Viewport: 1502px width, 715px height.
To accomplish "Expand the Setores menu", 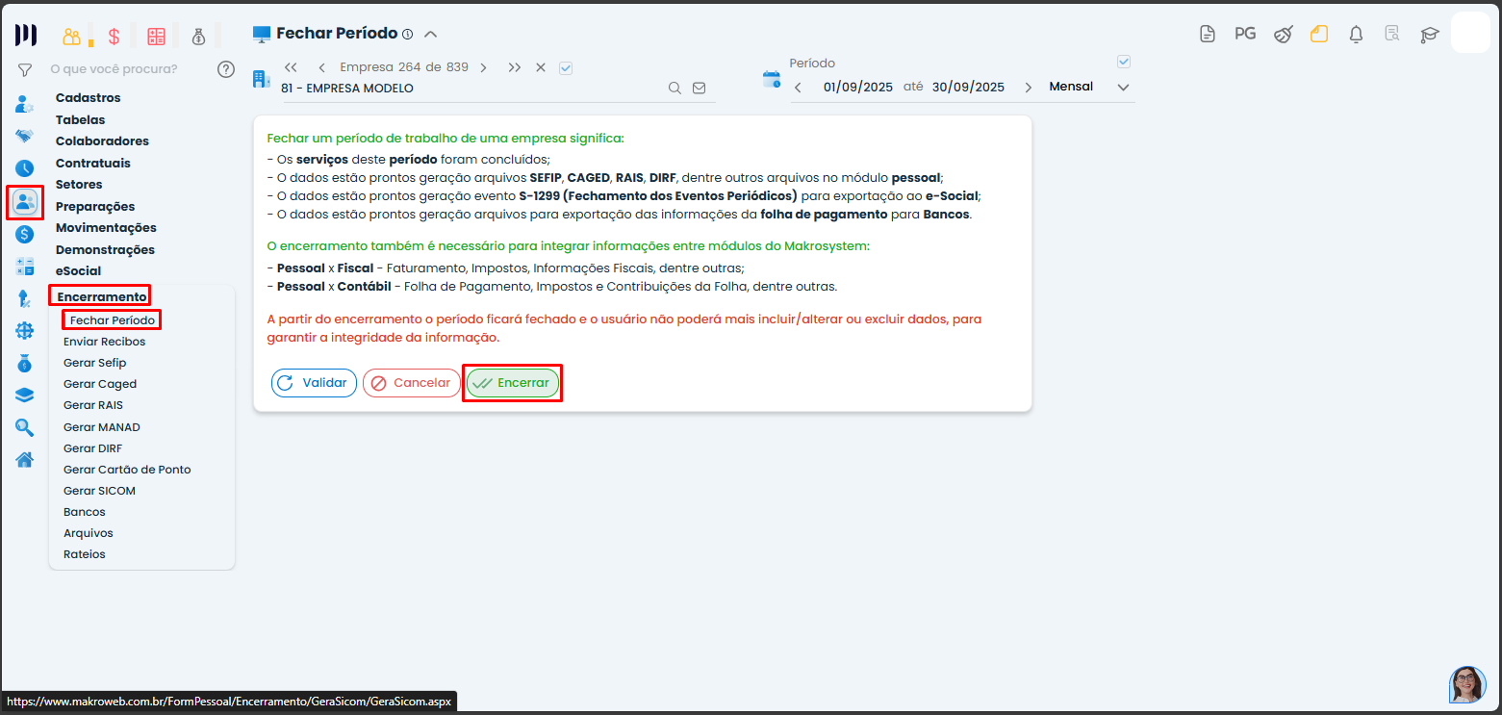I will pyautogui.click(x=79, y=185).
